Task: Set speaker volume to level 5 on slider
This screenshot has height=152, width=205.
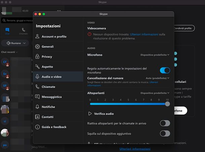Action: point(128,104)
